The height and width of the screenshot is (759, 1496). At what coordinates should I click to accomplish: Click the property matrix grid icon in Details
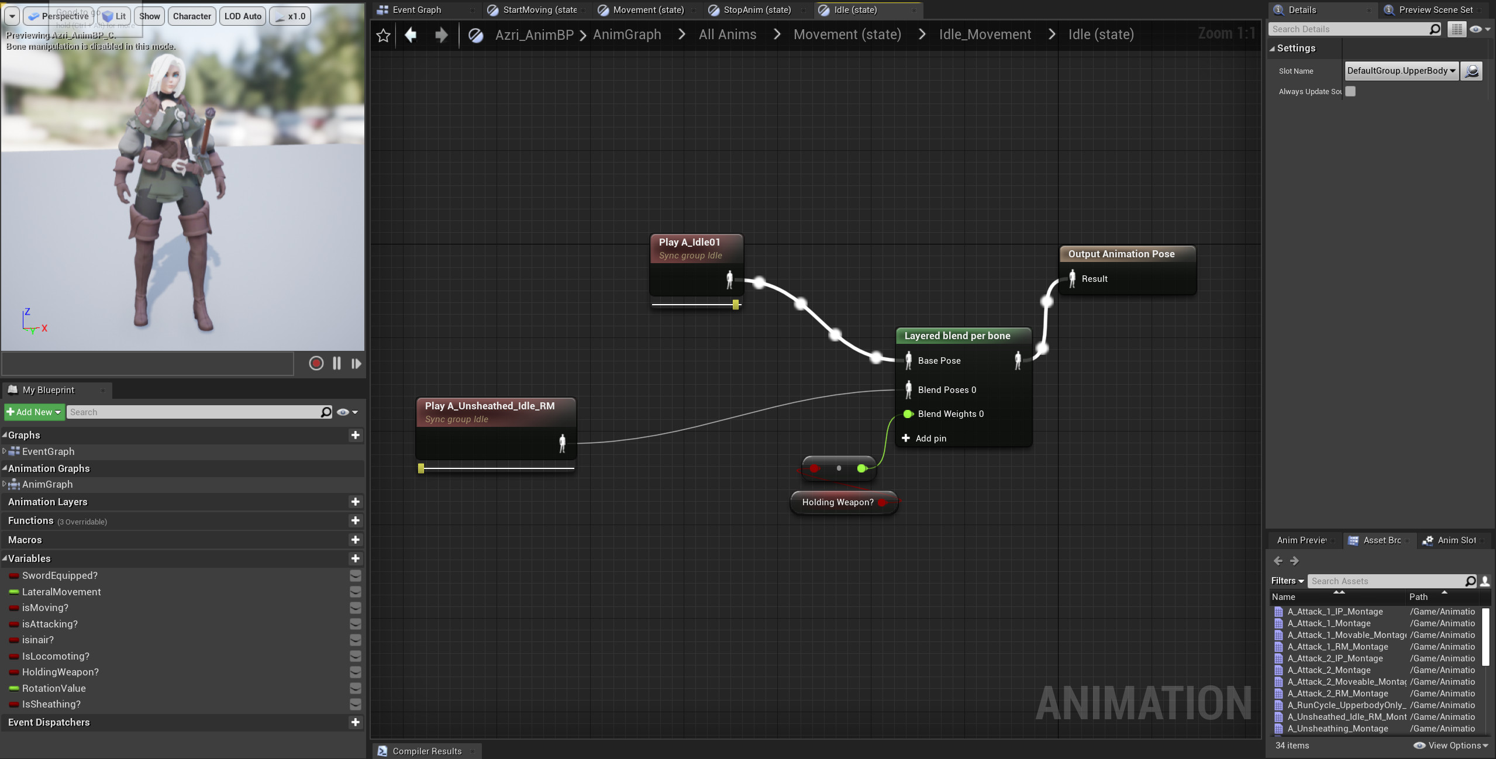(x=1457, y=29)
